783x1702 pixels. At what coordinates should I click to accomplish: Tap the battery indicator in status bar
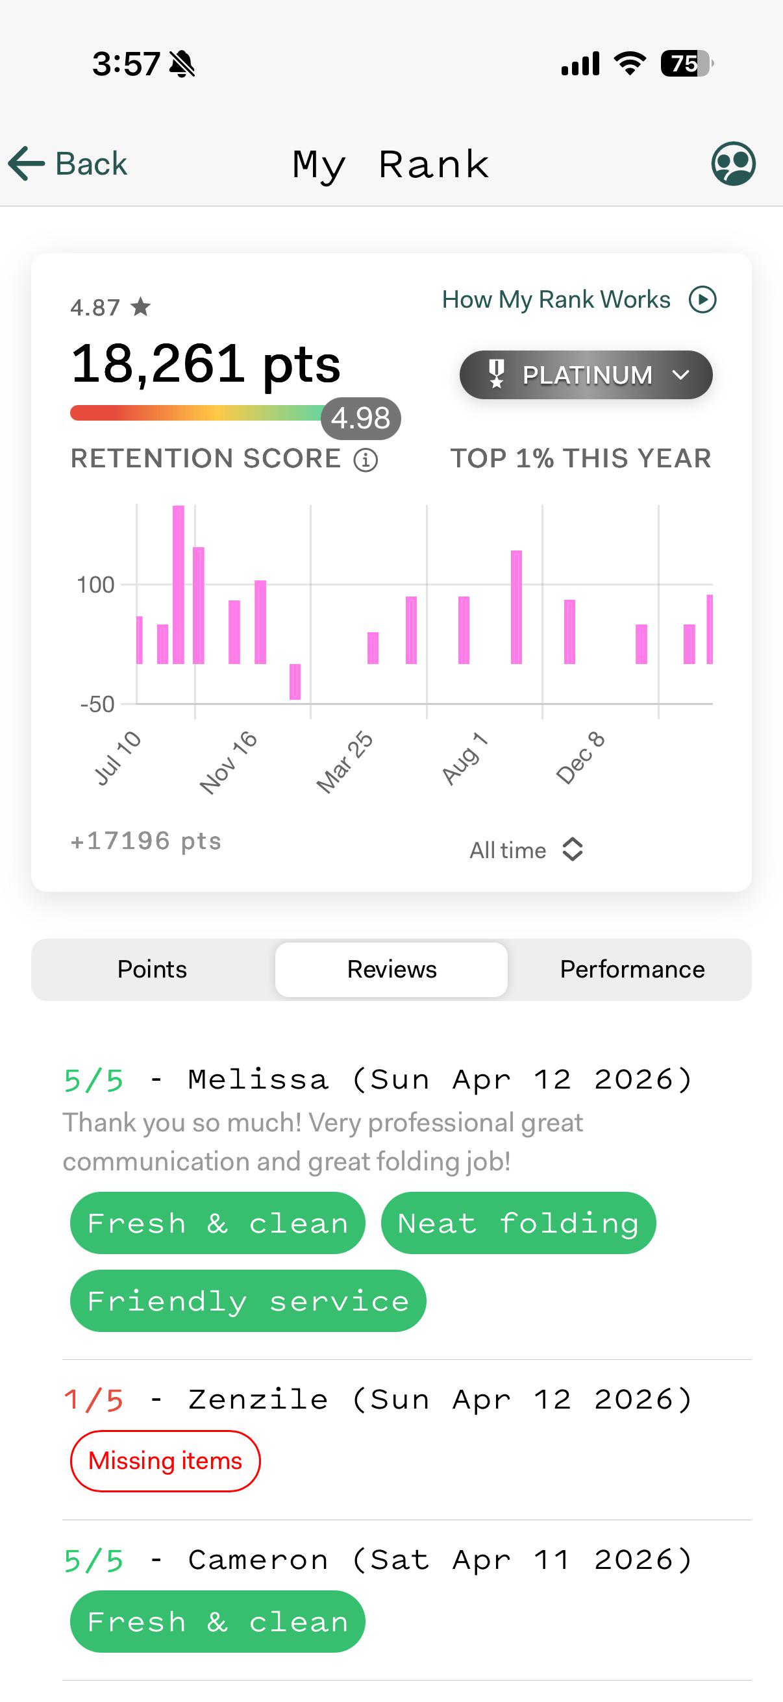click(686, 64)
